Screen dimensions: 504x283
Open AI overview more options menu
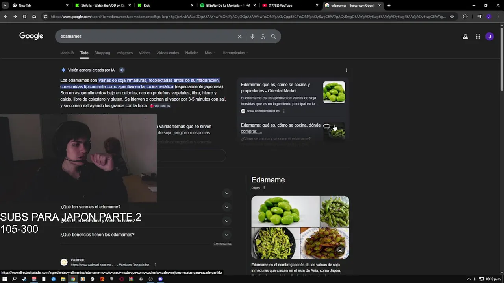click(x=346, y=70)
